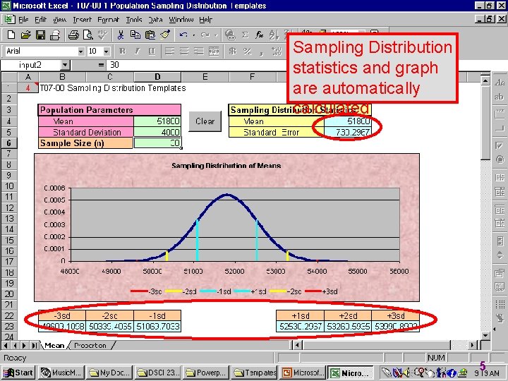Switch to My Doc taskbar folder

tap(109, 373)
